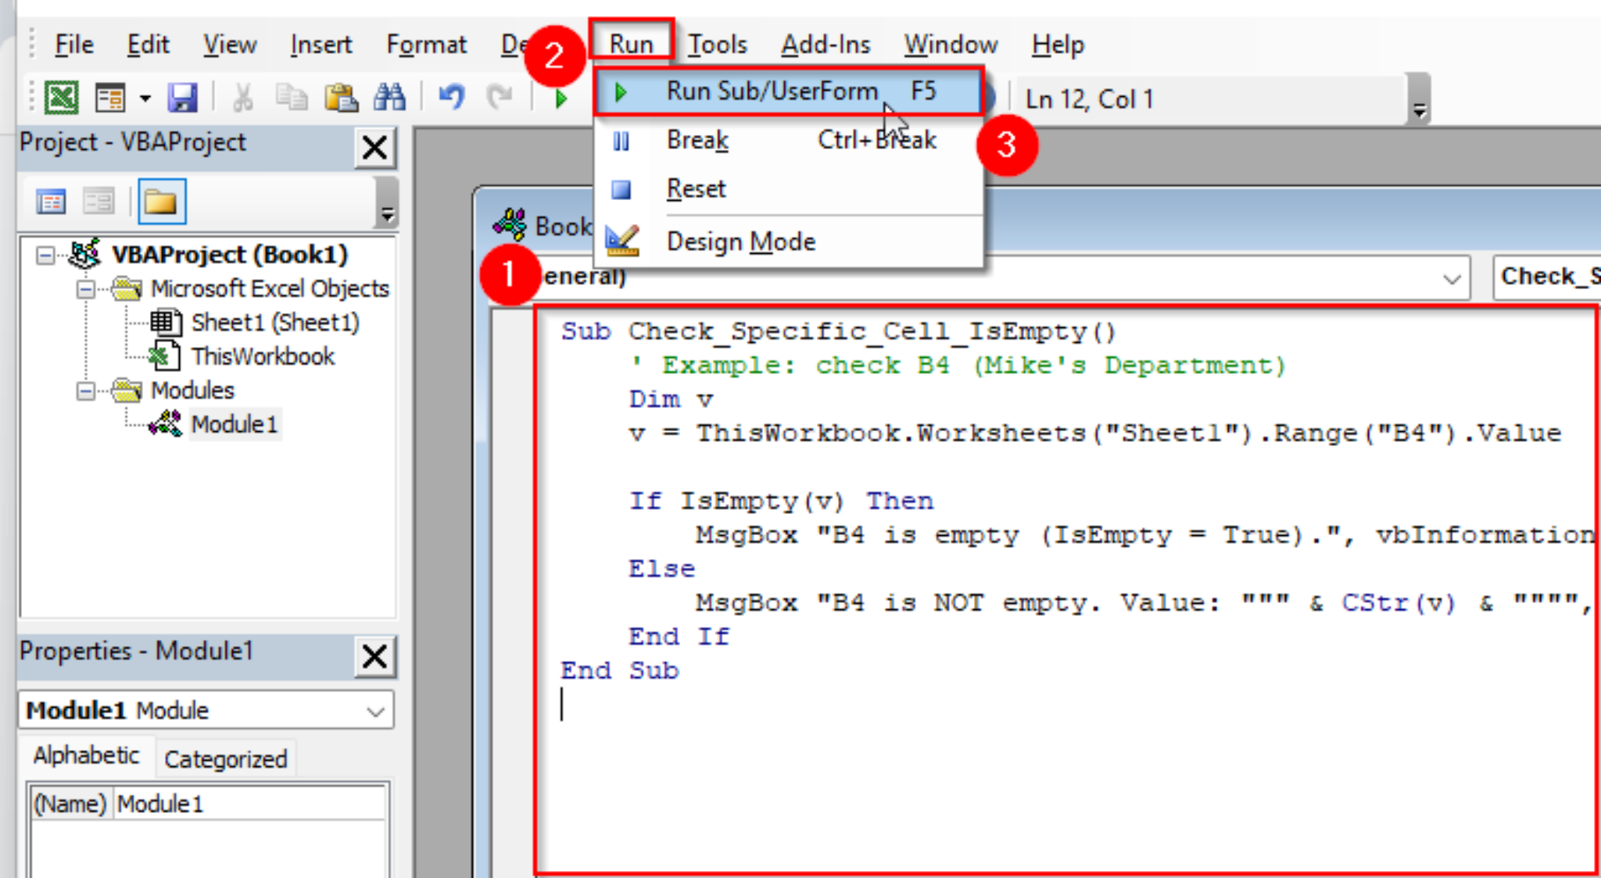
Task: Toggle Design Mode in the Run menu
Action: point(740,241)
